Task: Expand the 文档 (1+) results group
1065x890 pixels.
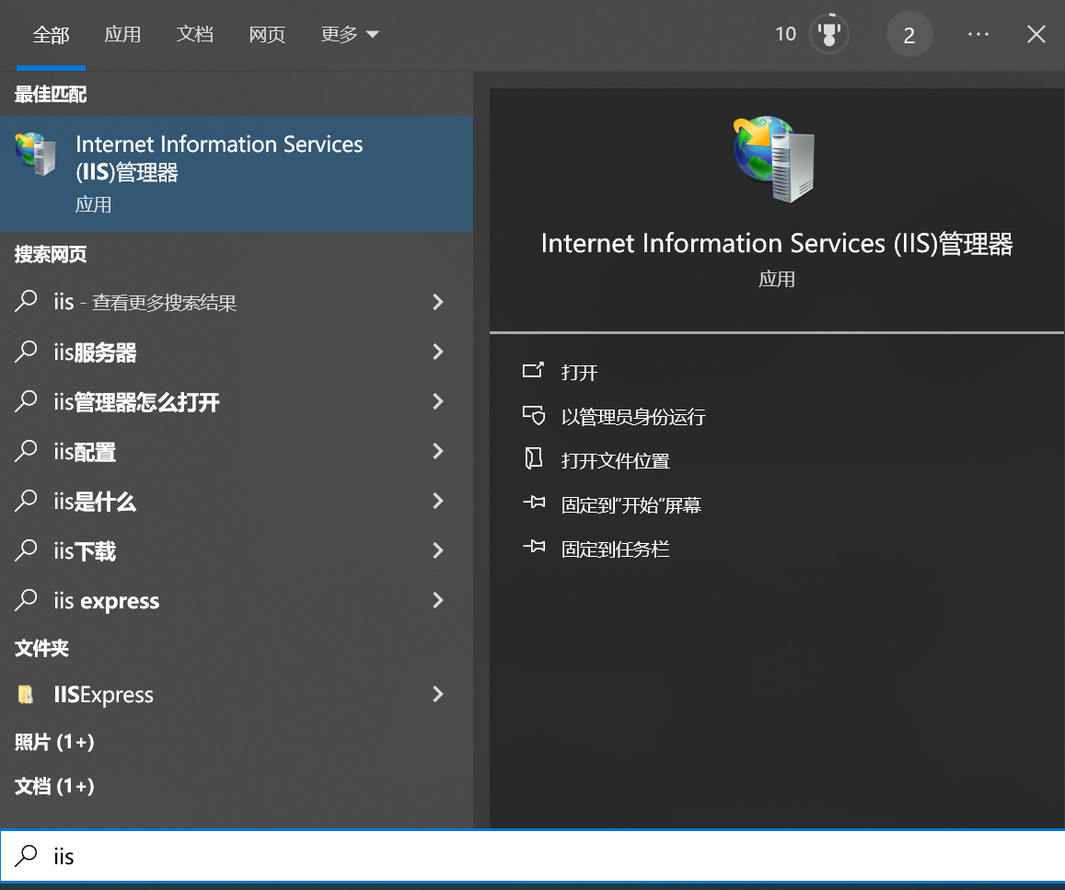Action: [54, 786]
